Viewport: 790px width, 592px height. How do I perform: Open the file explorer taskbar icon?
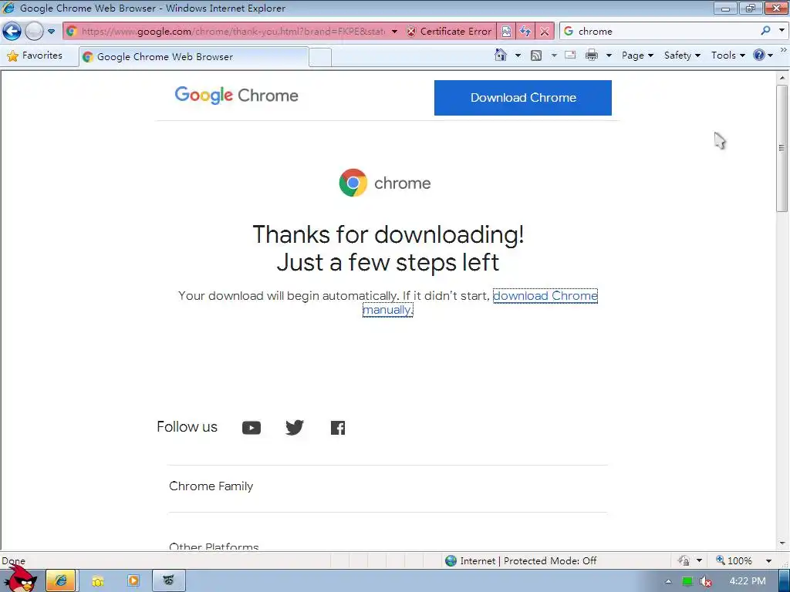pos(97,581)
